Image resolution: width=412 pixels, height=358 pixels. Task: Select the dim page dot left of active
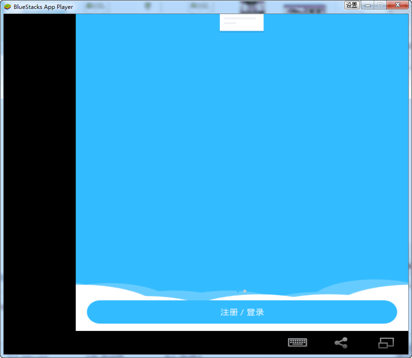coord(238,291)
